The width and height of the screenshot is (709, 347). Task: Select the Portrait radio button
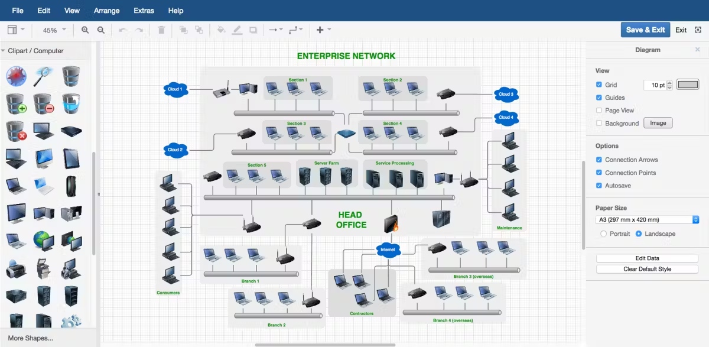603,234
